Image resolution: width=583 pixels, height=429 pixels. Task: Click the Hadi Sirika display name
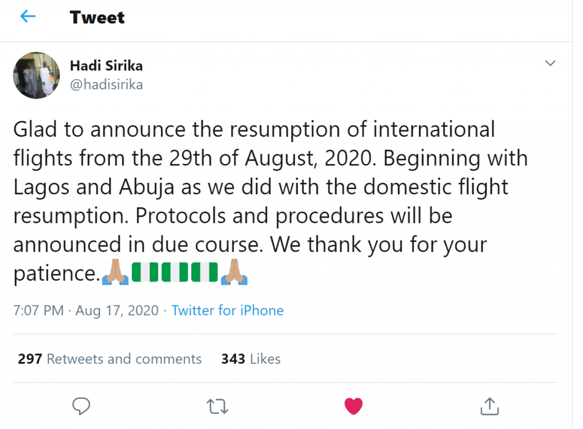pos(106,66)
